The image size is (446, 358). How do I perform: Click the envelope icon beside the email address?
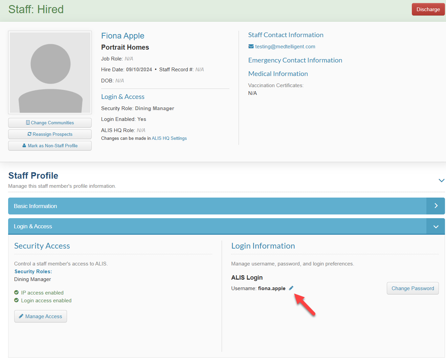251,46
